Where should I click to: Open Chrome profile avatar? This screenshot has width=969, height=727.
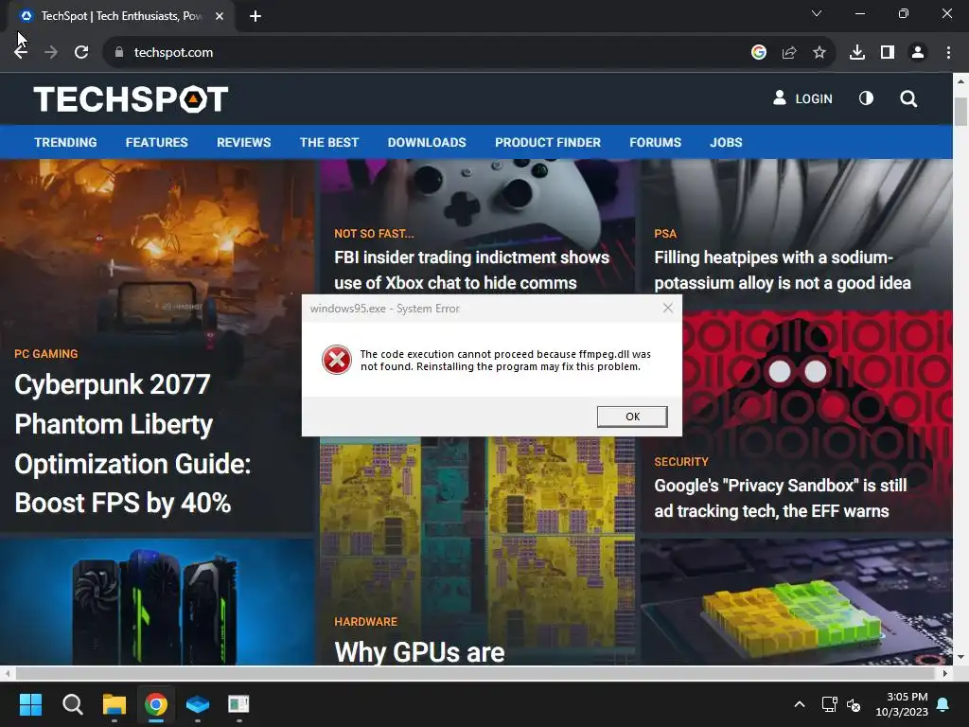pos(918,53)
